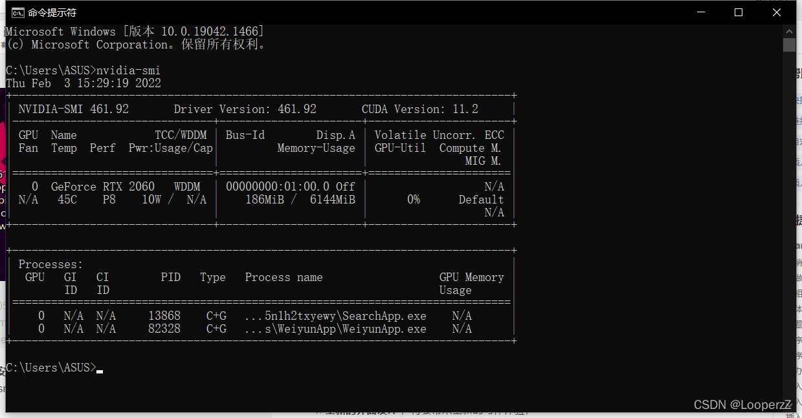The height and width of the screenshot is (418, 802).
Task: Click the Memory-Usage column header
Action: coord(317,148)
